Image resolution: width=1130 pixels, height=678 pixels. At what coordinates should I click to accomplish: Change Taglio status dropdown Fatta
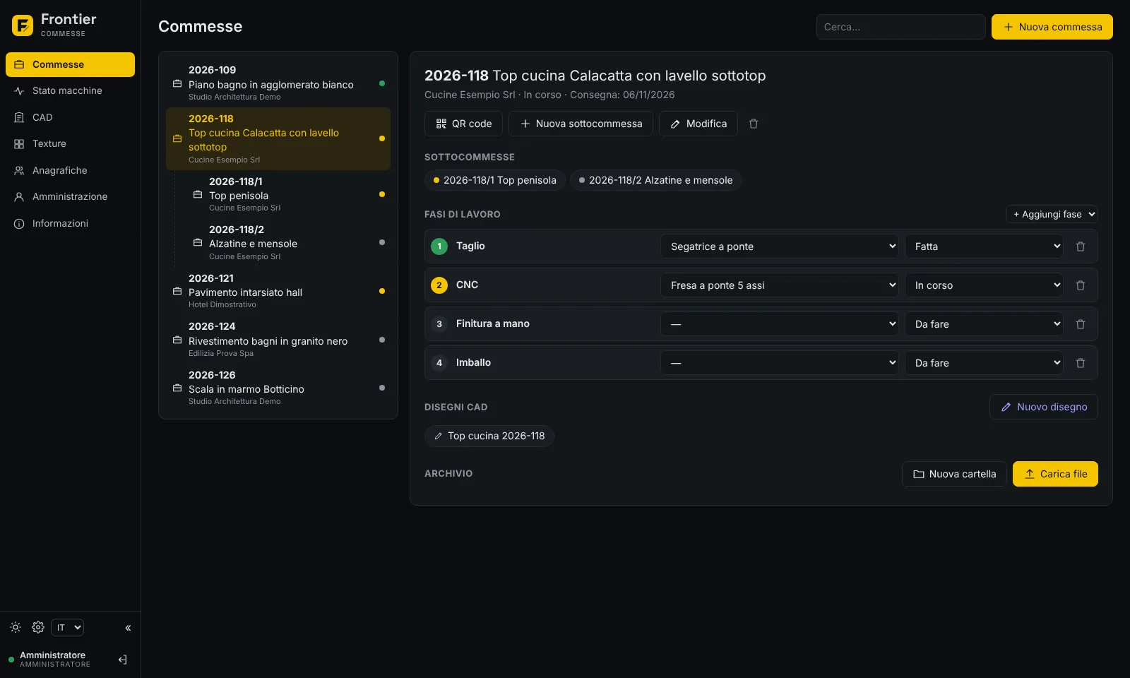click(984, 246)
